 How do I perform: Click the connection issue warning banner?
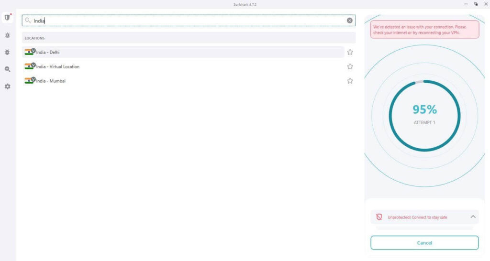[x=424, y=30]
